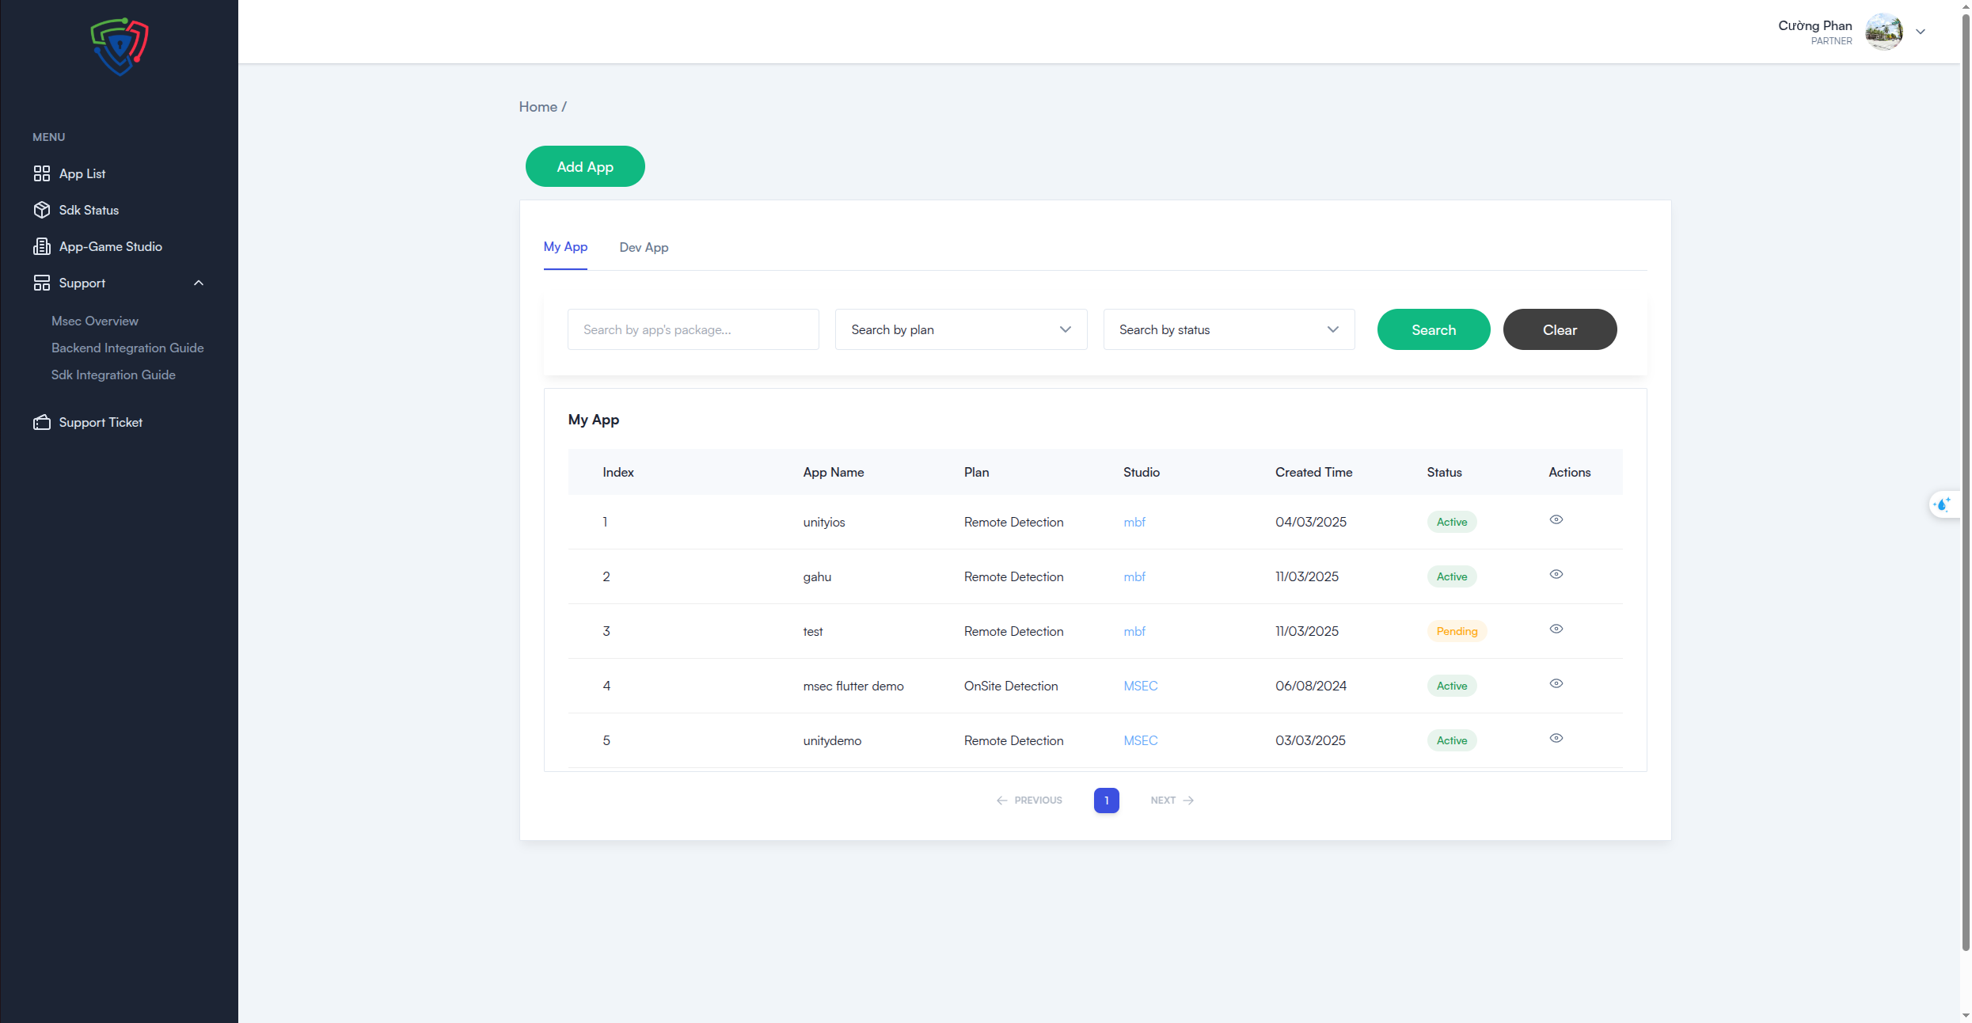Click eye icon for msec flutter demo

click(1556, 684)
